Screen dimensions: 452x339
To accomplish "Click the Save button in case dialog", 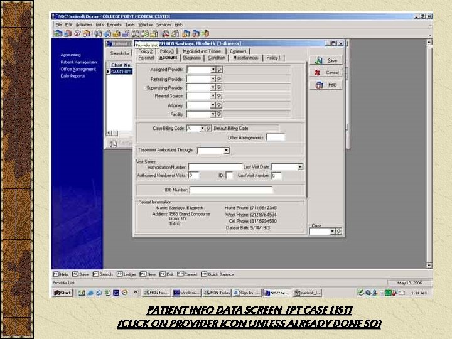I will coord(326,60).
